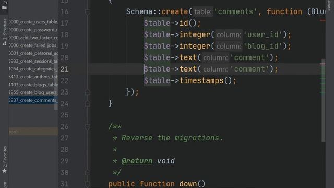
Task: Open 5413_create_authors_tab migration file
Action: [x=33, y=77]
